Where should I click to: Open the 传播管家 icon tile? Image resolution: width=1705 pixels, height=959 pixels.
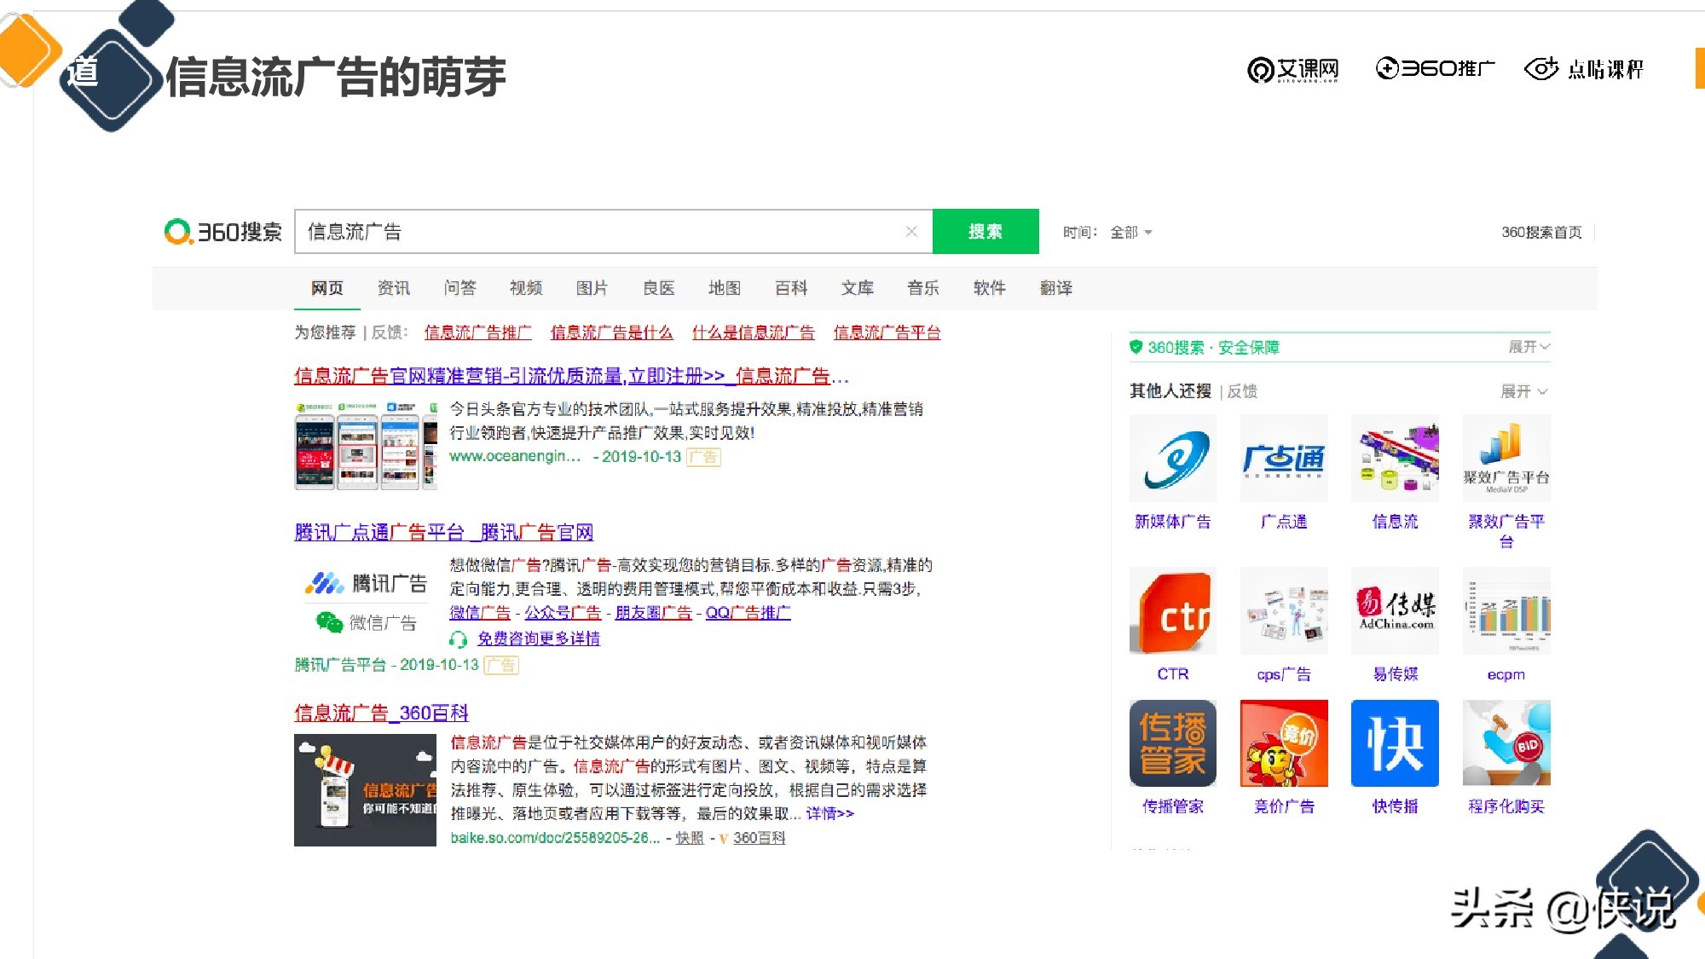(x=1173, y=742)
